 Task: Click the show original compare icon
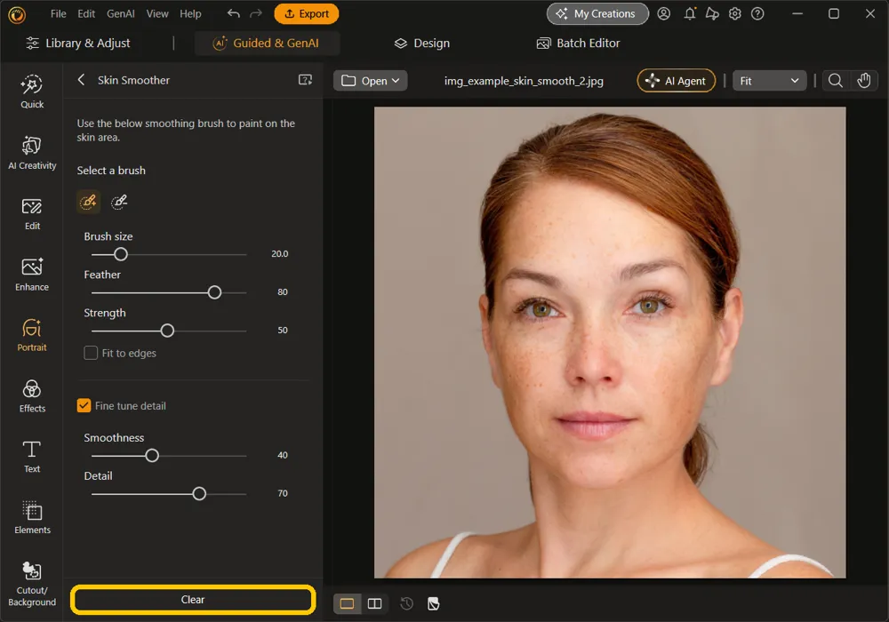tap(434, 604)
